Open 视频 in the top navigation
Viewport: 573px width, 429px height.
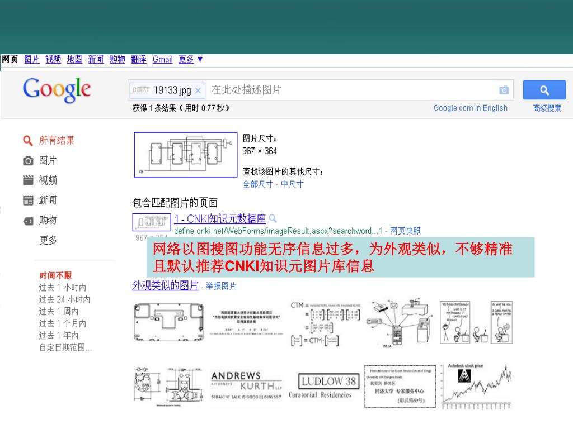click(x=53, y=59)
